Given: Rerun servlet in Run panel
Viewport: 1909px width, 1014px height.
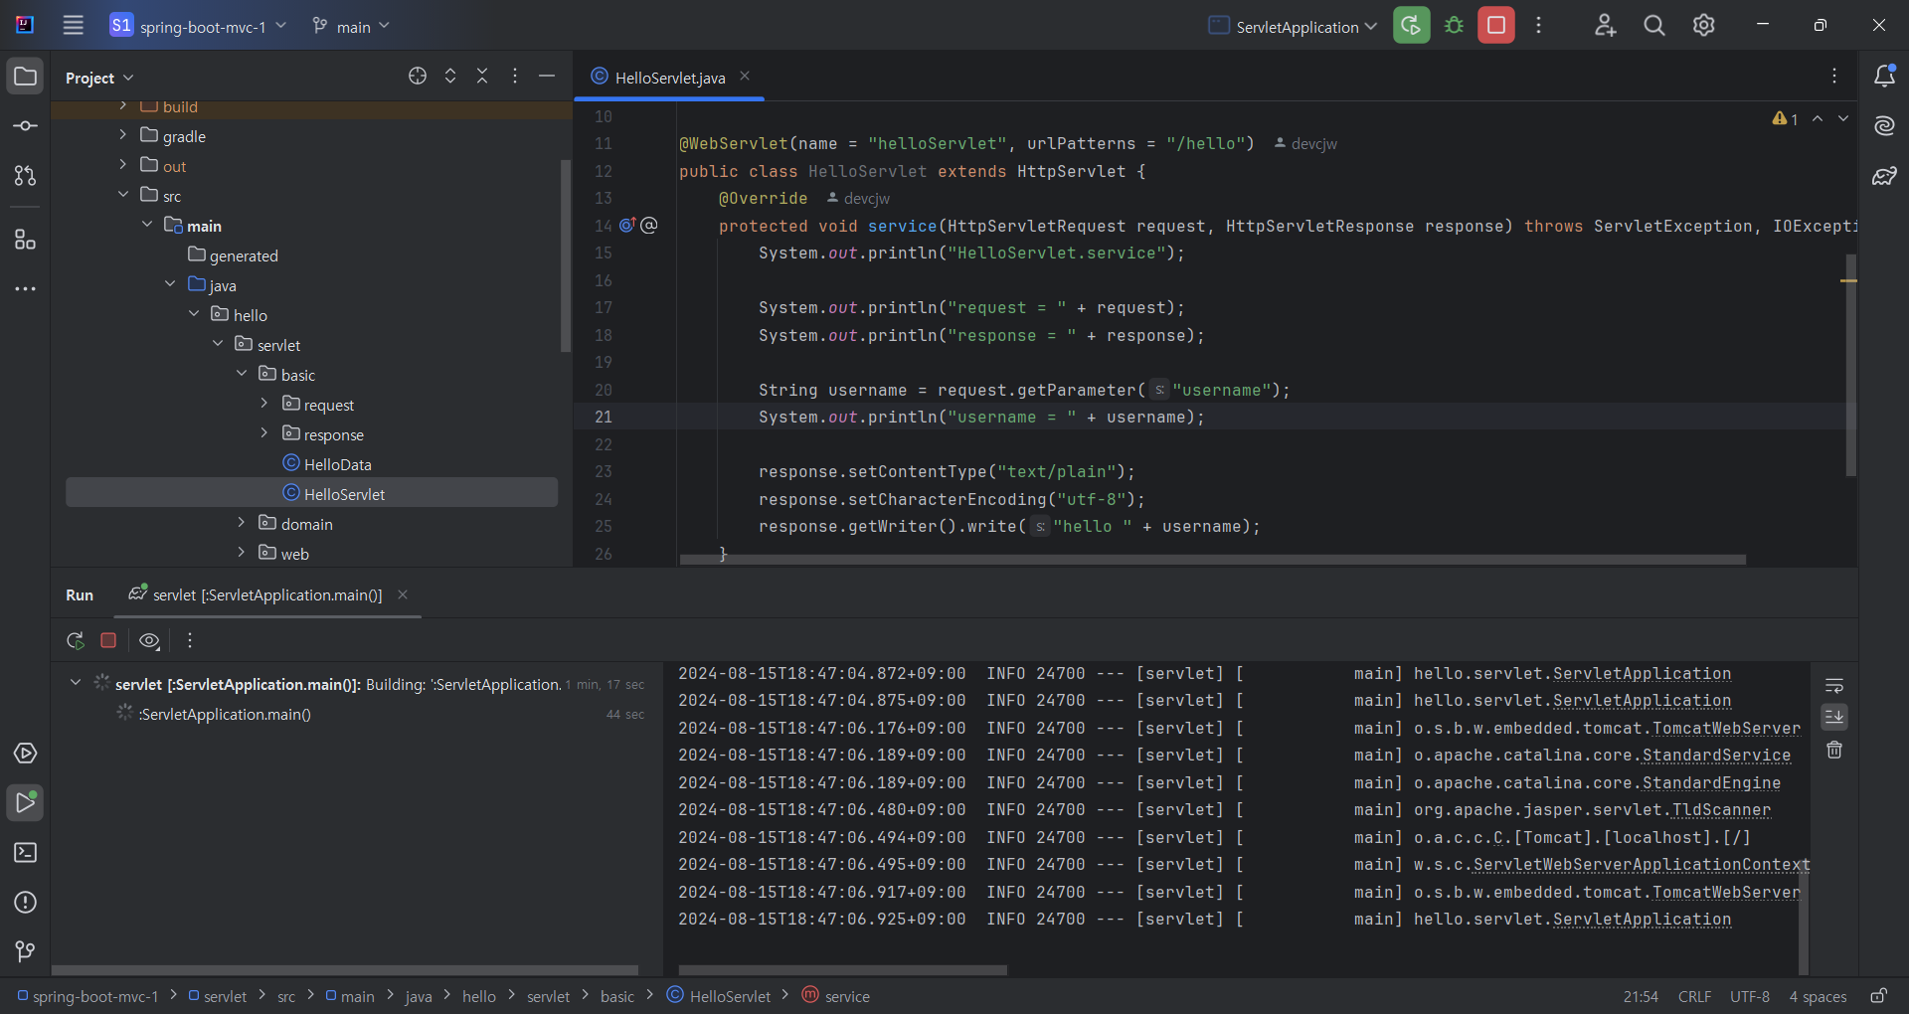Looking at the screenshot, I should point(76,641).
